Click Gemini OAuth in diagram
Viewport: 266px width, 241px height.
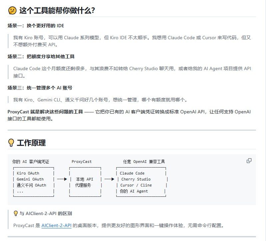coord(30,179)
